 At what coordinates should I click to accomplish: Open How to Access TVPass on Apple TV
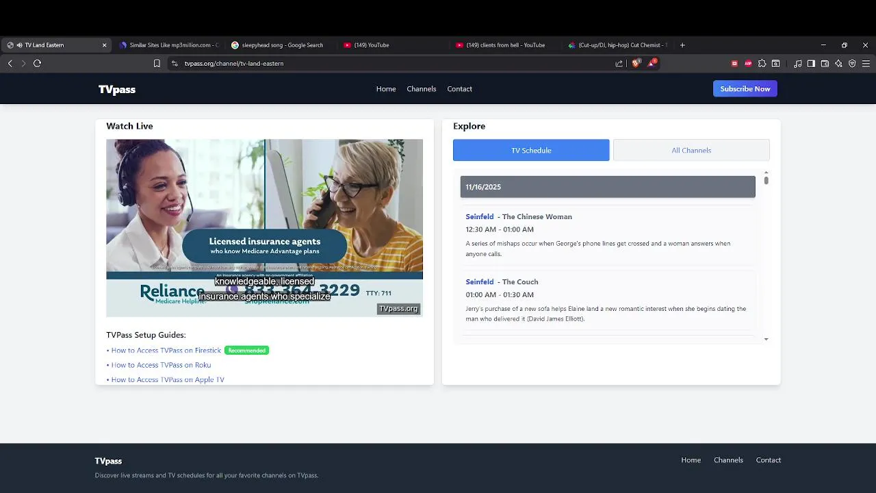point(168,379)
